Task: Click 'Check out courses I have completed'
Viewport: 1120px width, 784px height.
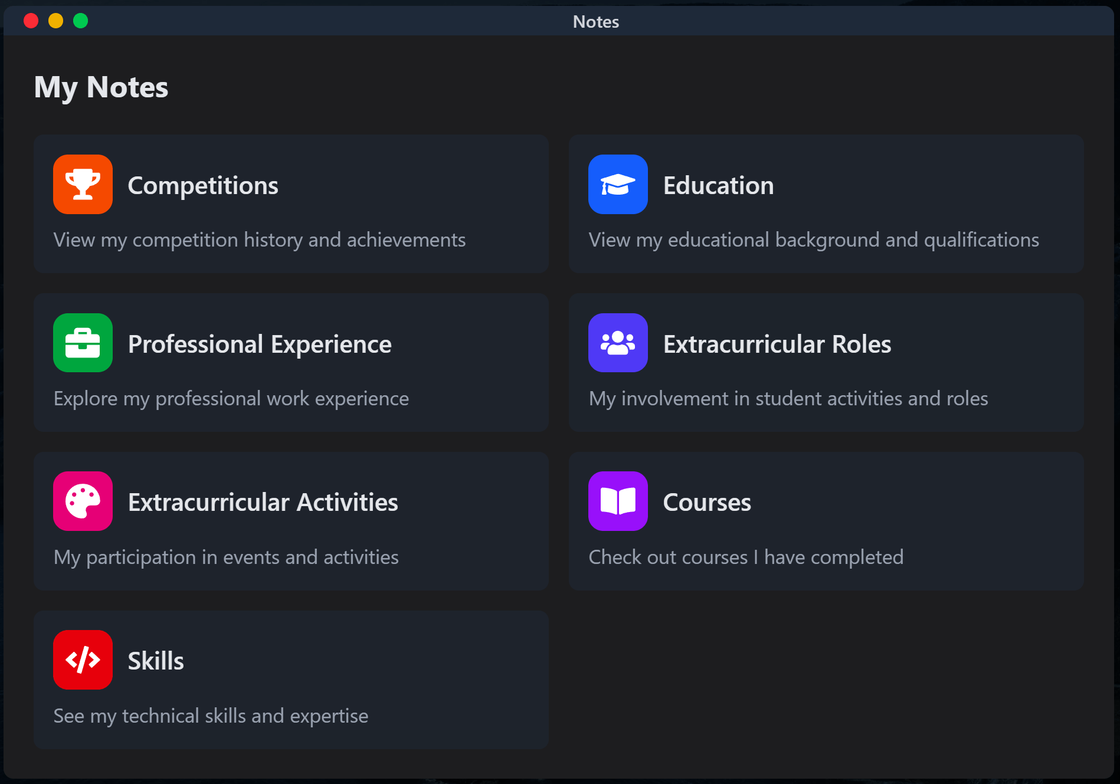Action: tap(746, 557)
